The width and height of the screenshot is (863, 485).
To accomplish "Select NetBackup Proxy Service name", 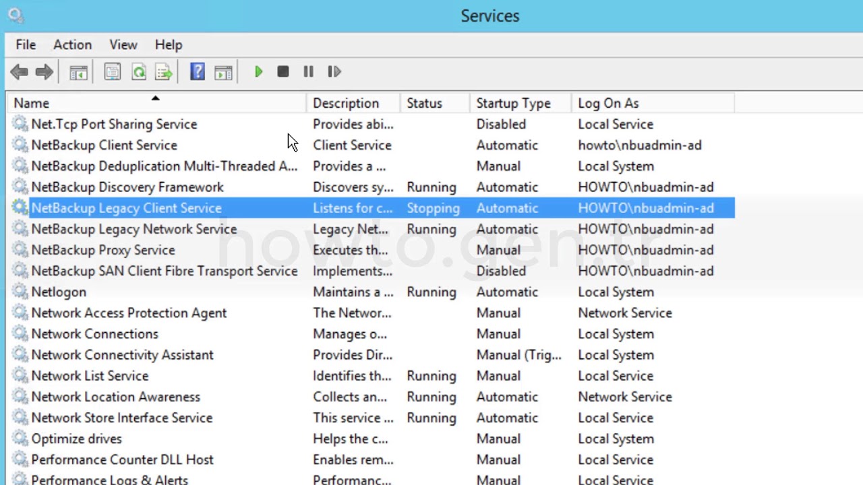I will [x=103, y=250].
